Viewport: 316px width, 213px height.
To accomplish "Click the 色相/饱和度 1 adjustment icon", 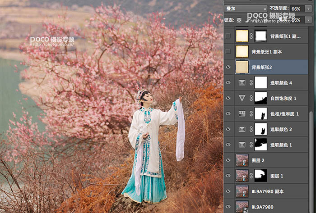I will pos(242,114).
